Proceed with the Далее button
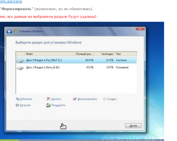 [x=133, y=126]
